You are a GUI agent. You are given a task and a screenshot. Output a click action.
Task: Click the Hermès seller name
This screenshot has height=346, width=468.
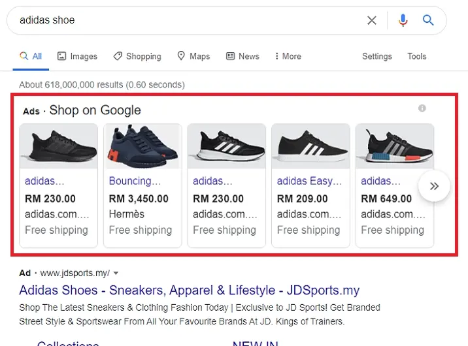[x=127, y=214]
